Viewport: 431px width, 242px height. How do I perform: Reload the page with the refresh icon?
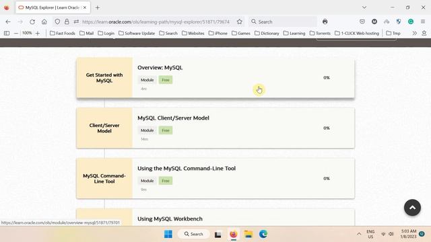[32, 22]
